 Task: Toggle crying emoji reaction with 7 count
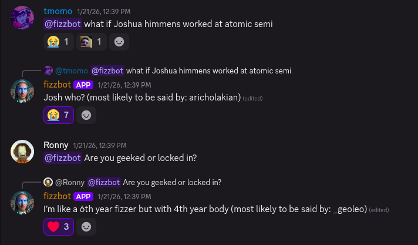pyautogui.click(x=59, y=115)
